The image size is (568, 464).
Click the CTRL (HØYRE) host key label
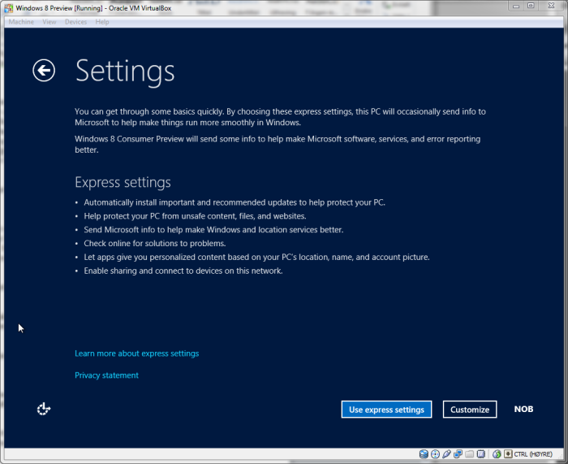533,453
